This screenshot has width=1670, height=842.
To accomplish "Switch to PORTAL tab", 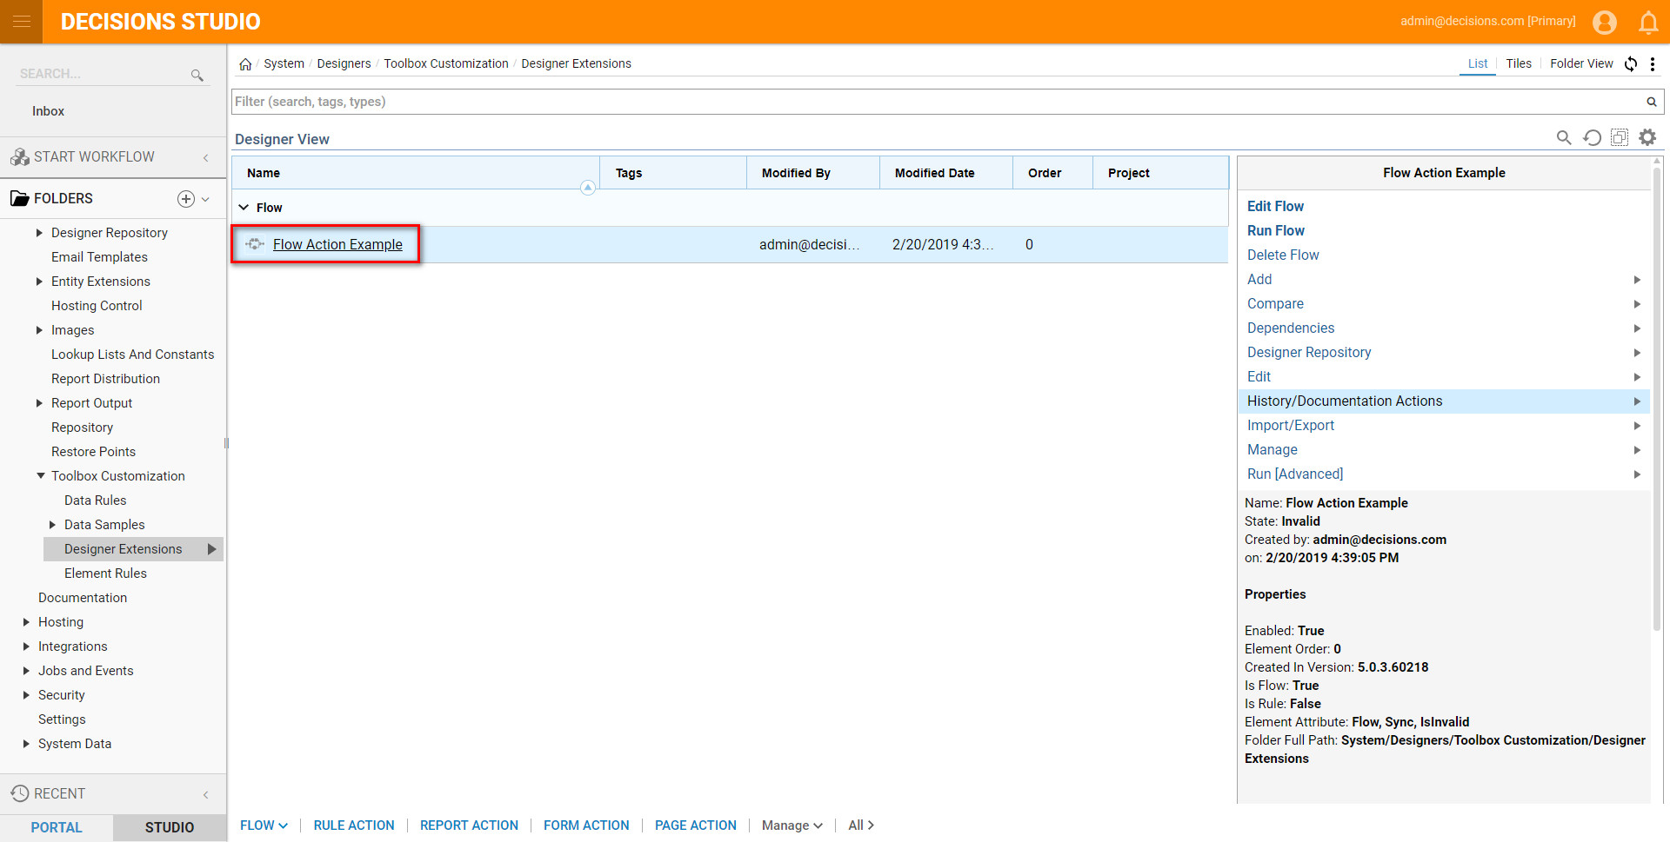I will click(x=57, y=827).
